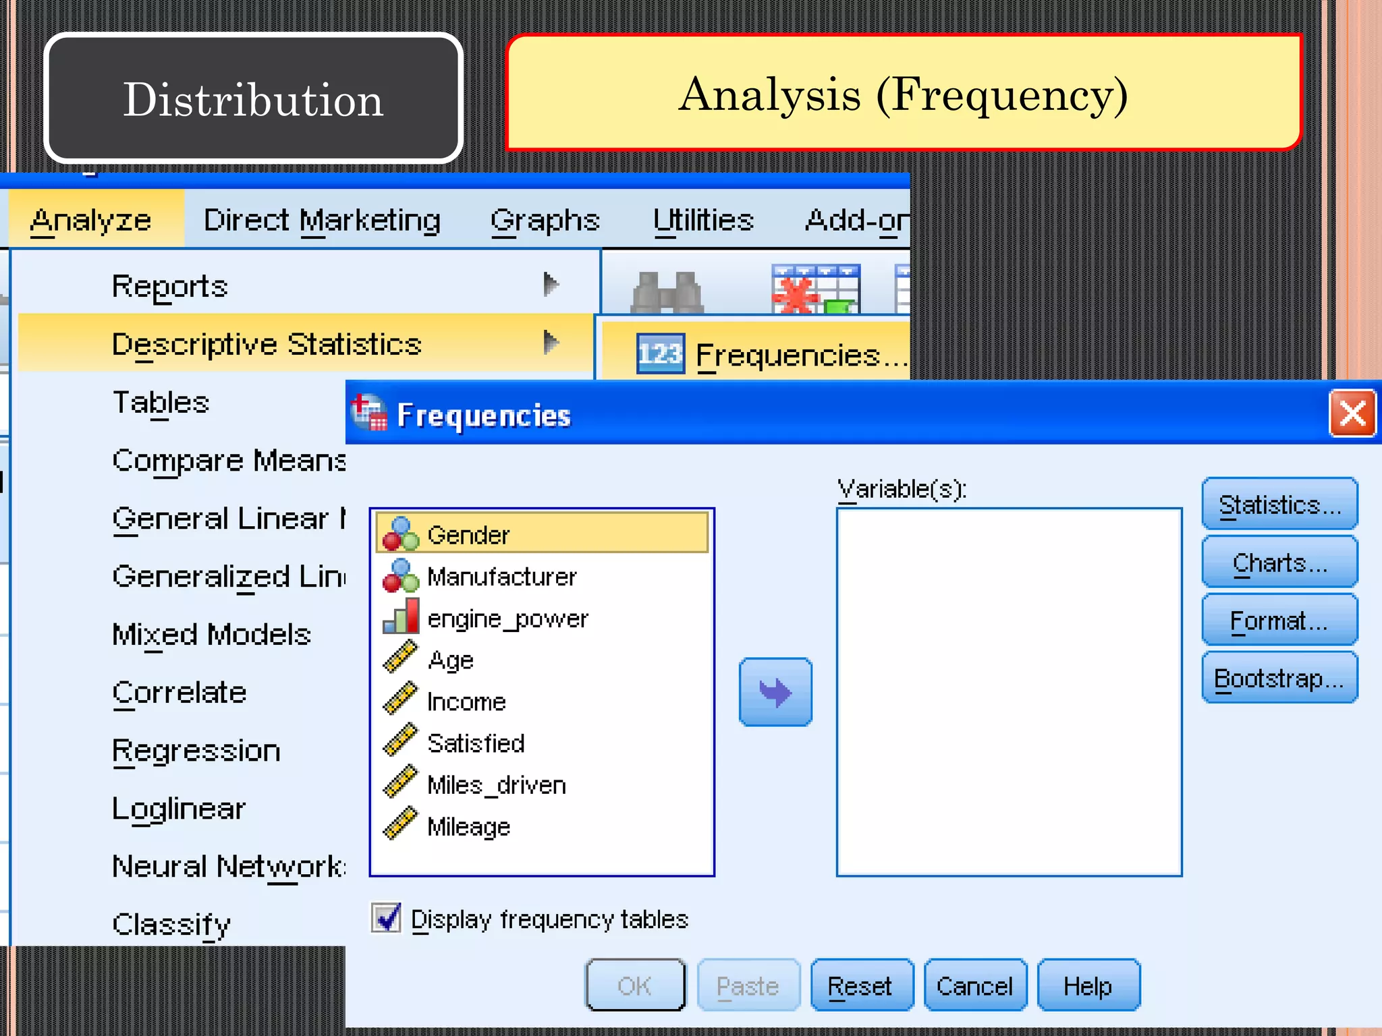
Task: Click the Help button
Action: [1088, 985]
